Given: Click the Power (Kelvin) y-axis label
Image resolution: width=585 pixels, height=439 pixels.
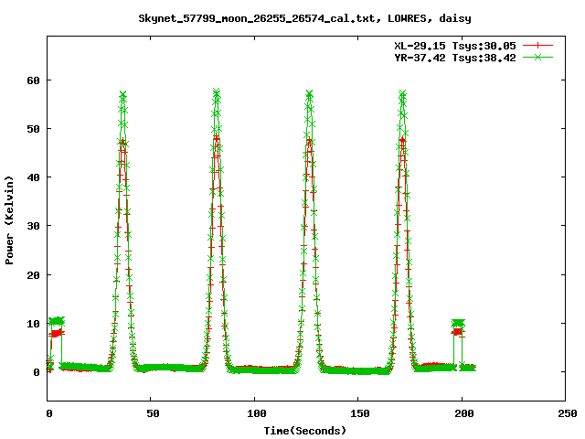Looking at the screenshot, I should point(10,218).
